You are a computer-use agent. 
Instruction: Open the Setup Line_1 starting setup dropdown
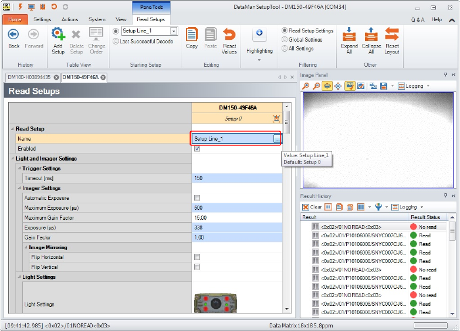coord(174,31)
